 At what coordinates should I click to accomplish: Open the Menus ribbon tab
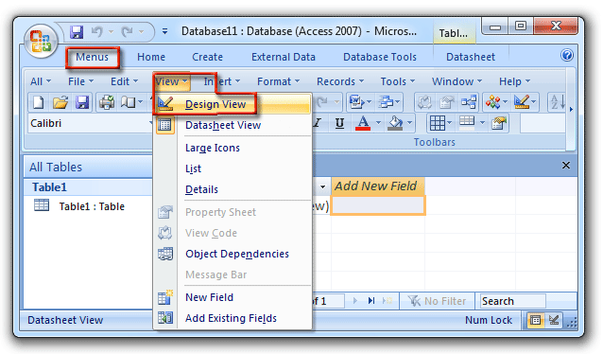tap(93, 57)
